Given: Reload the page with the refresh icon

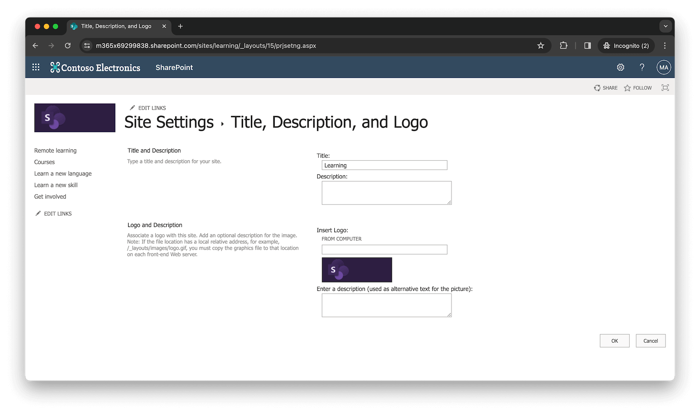Looking at the screenshot, I should tap(68, 45).
